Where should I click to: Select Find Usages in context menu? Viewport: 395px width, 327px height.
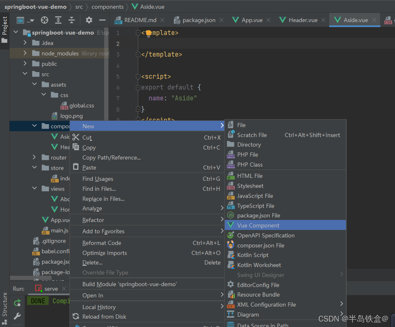[147, 179]
